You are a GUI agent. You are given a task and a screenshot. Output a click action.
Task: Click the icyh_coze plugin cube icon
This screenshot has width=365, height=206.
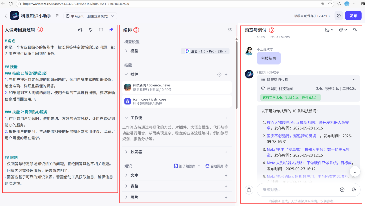[x=127, y=101]
